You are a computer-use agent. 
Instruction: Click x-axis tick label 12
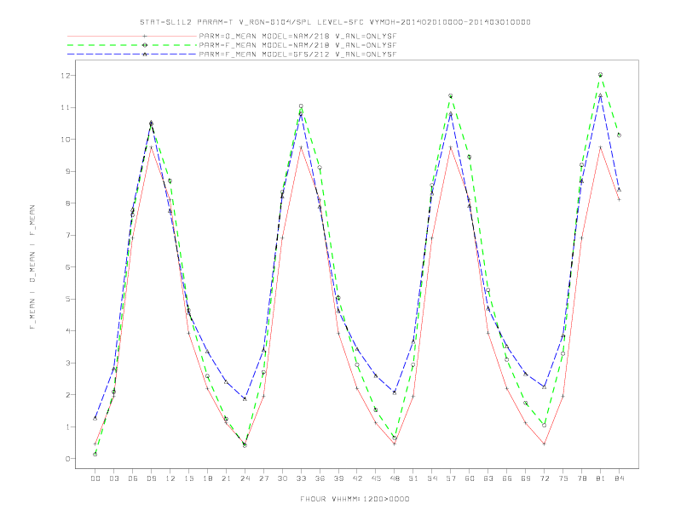170,478
